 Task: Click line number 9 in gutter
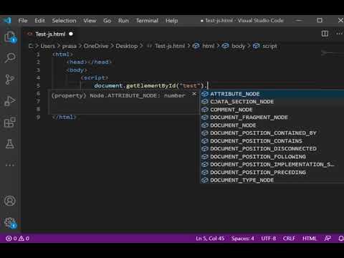(x=38, y=117)
